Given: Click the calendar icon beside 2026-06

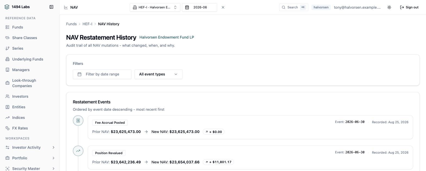Looking at the screenshot, I should (187, 7).
